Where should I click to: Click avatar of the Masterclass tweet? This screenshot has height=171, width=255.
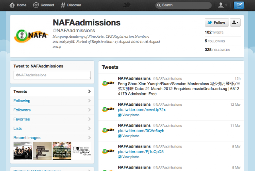point(108,83)
